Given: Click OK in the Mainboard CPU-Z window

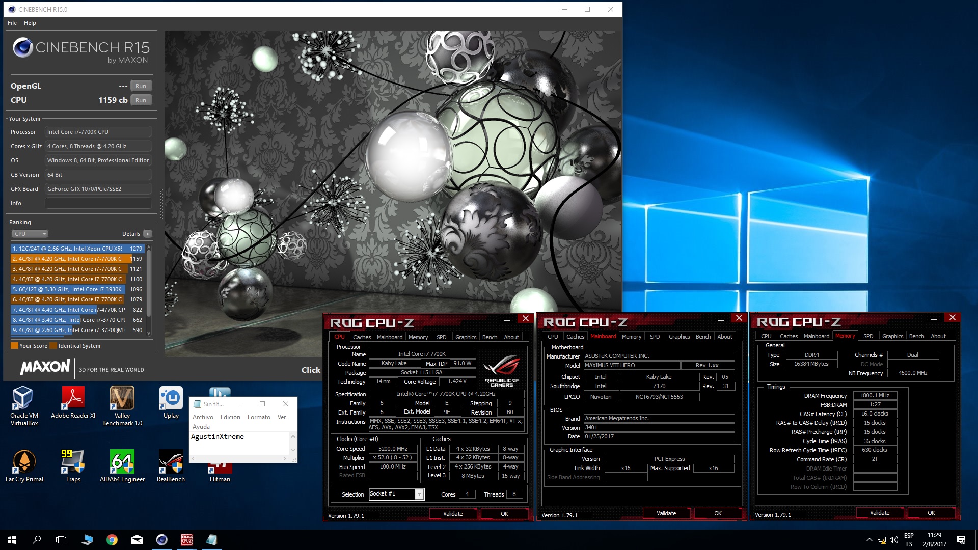Looking at the screenshot, I should click(718, 513).
